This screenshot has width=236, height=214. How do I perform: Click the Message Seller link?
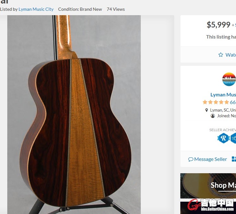210,159
